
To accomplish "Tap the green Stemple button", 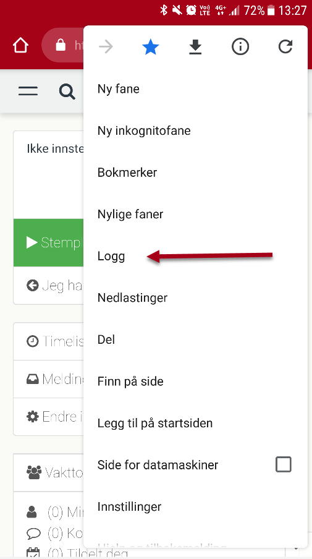I will (48, 243).
